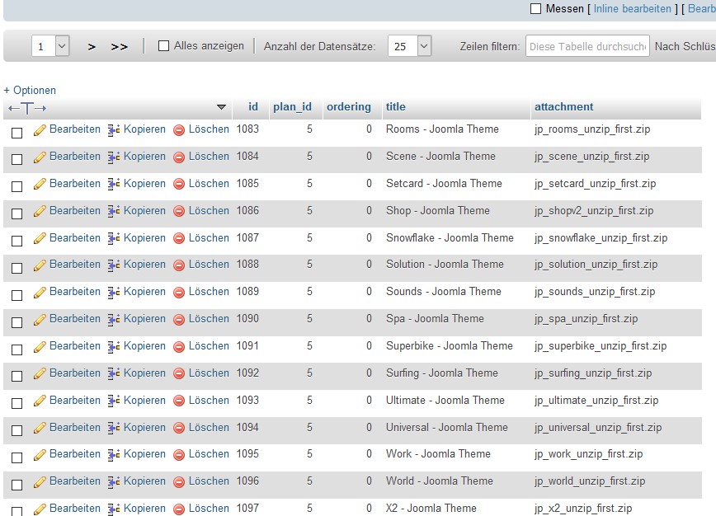
Task: Click the copy icon in Ultimate row 1093
Action: (114, 401)
